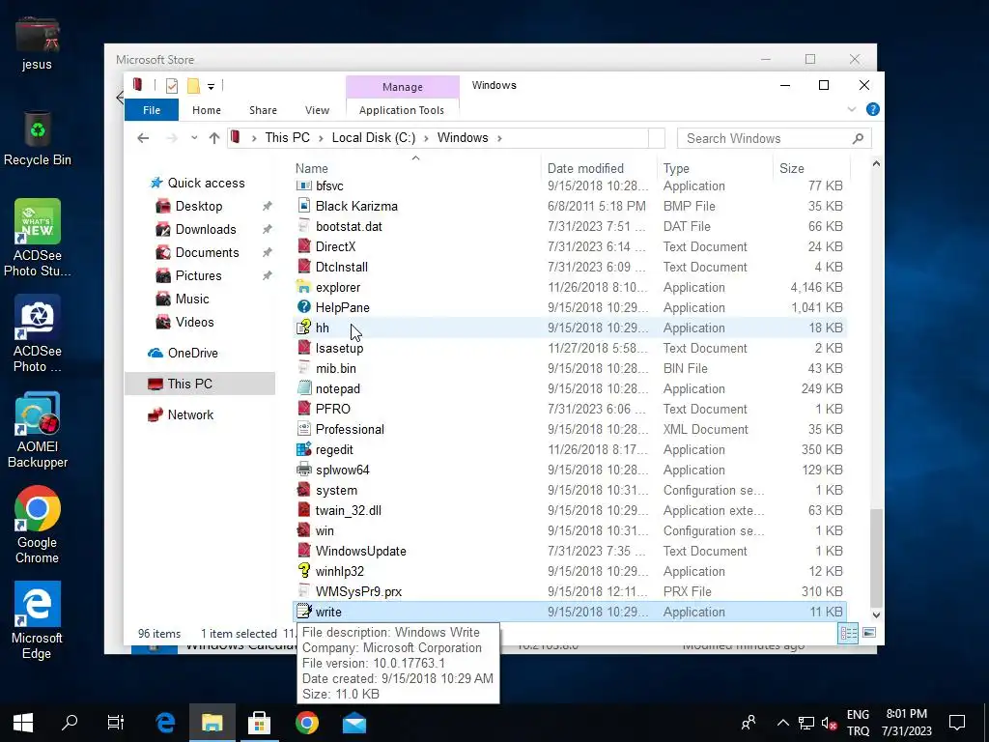Select the WindowsUpdate text document
Image resolution: width=989 pixels, height=742 pixels.
pyautogui.click(x=569, y=551)
